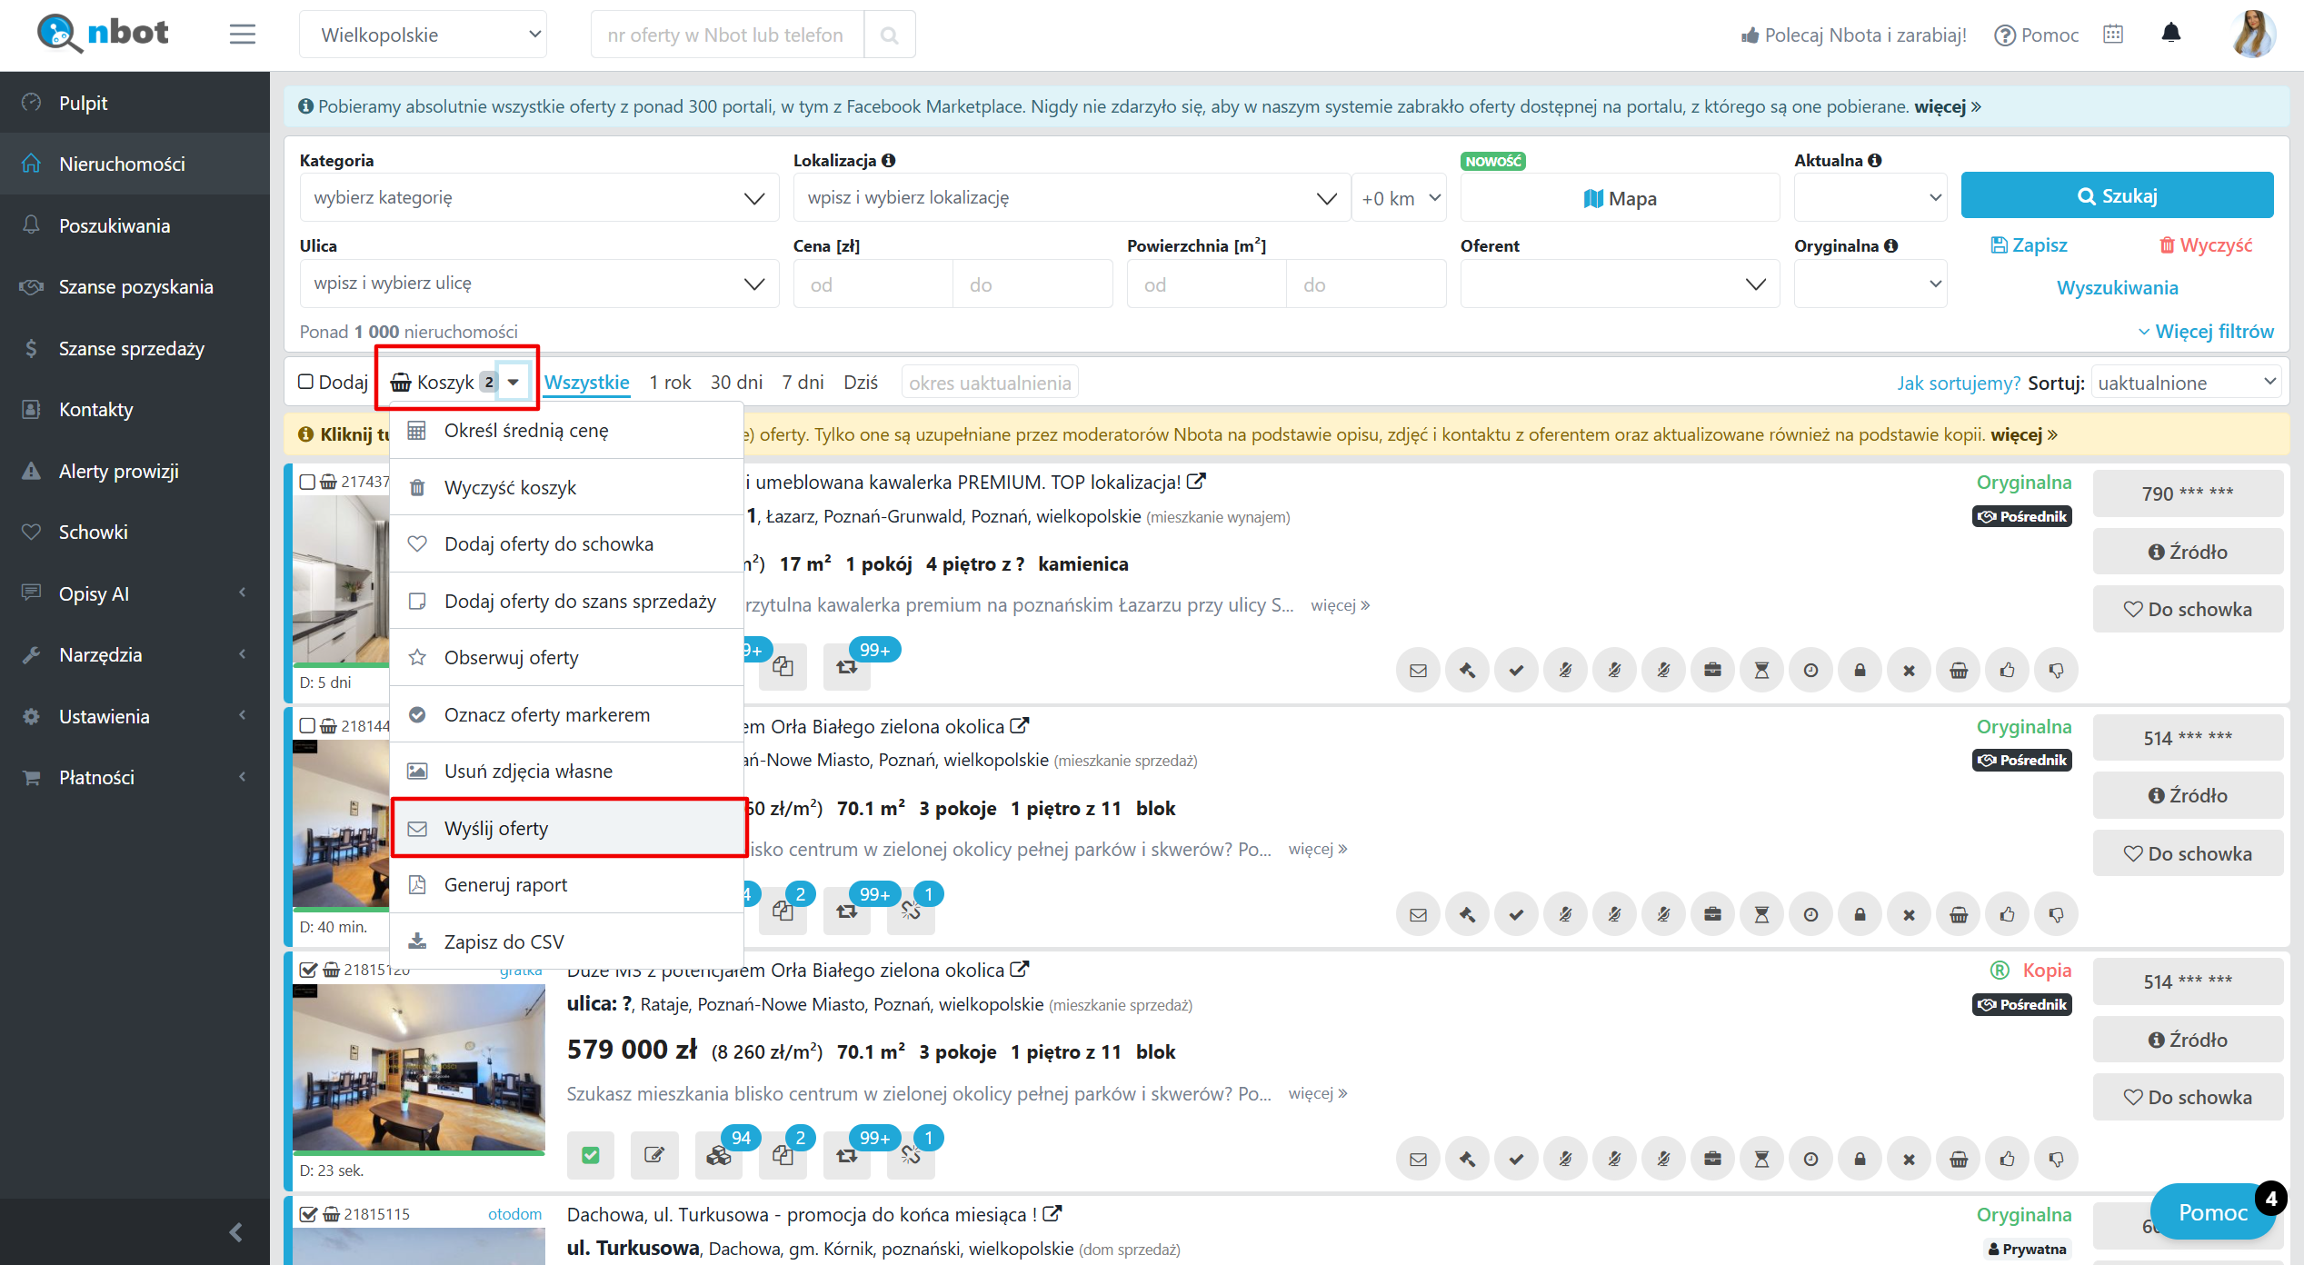This screenshot has height=1265, width=2304.
Task: Collapse the sidebar with bottom arrow
Action: coord(235,1232)
